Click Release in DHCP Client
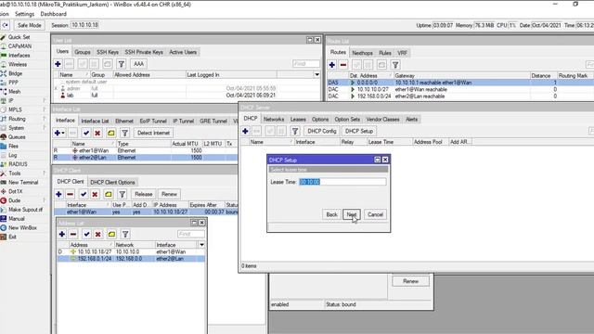The width and height of the screenshot is (594, 334). (144, 194)
